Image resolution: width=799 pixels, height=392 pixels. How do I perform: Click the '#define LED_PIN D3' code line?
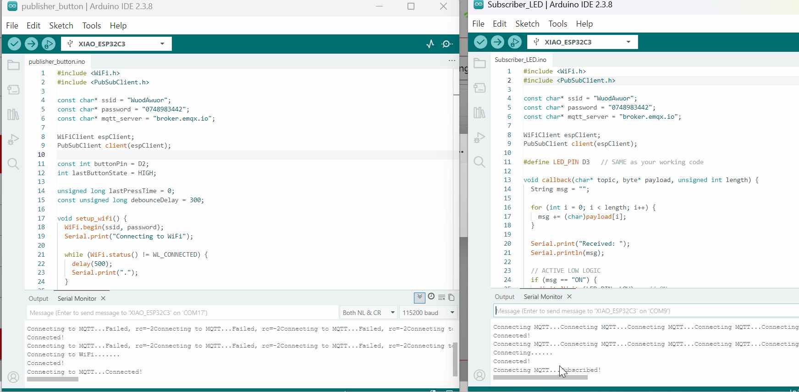click(x=557, y=162)
